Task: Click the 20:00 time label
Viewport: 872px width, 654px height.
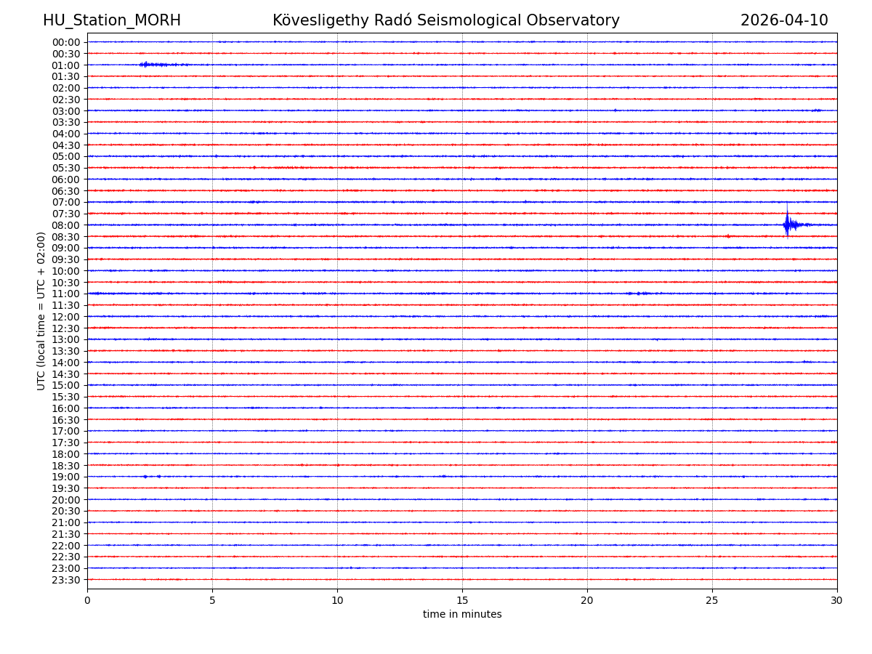Action: 66,500
